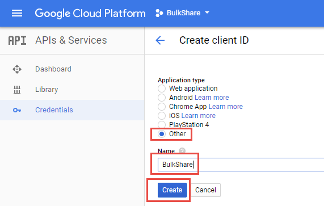Image resolution: width=324 pixels, height=206 pixels.
Task: Click the Cancel button
Action: point(205,190)
